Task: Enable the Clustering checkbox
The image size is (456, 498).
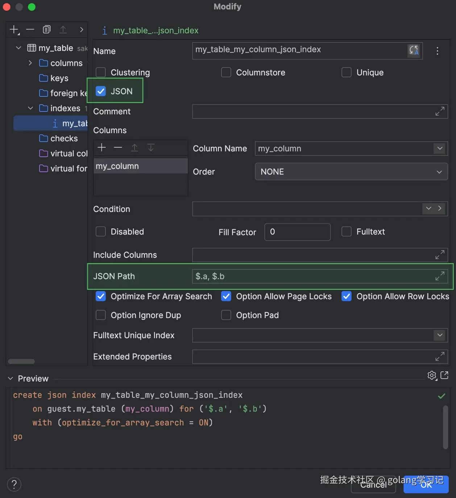Action: pyautogui.click(x=101, y=73)
